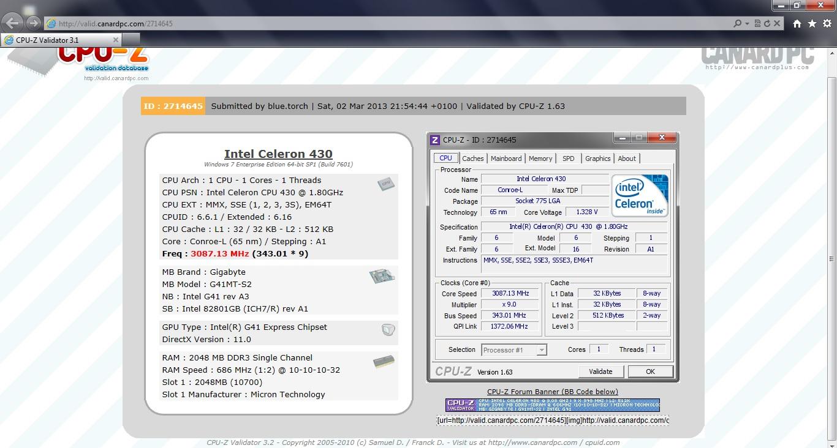Click the scrollbar up arrow
Image resolution: width=837 pixels, height=448 pixels.
coord(831,52)
